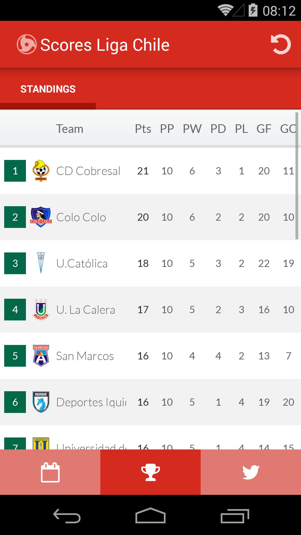Tap the Pts column header
301x535 pixels.
click(143, 129)
